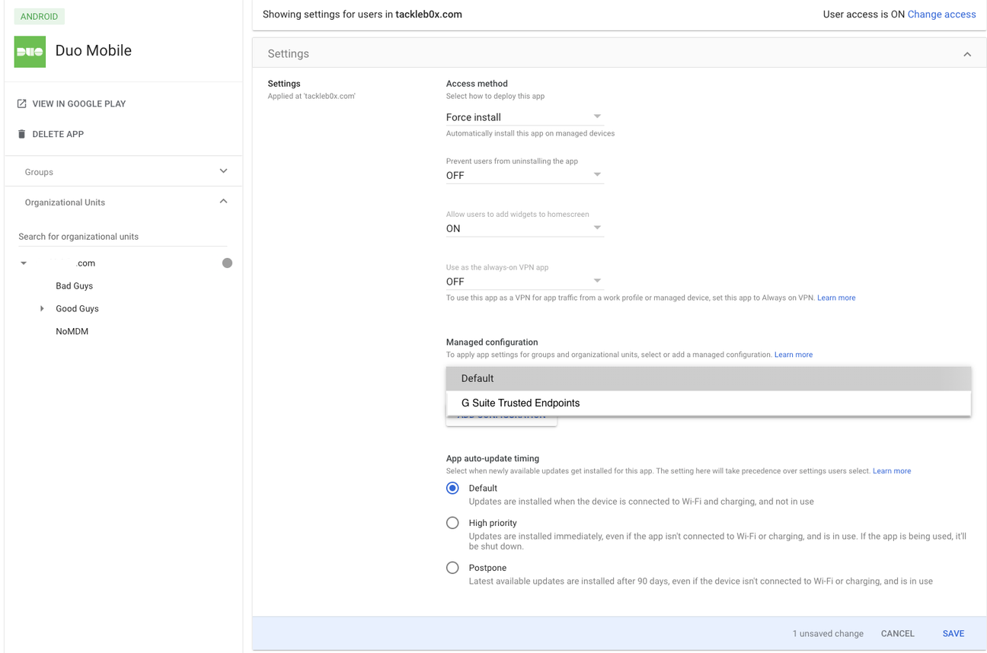Screen dimensions: 987x653
Task: Click the View in Google Play icon
Action: (21, 104)
